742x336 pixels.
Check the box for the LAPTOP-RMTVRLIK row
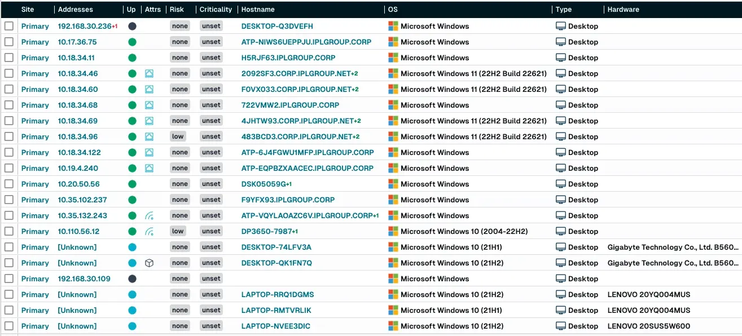click(x=9, y=310)
